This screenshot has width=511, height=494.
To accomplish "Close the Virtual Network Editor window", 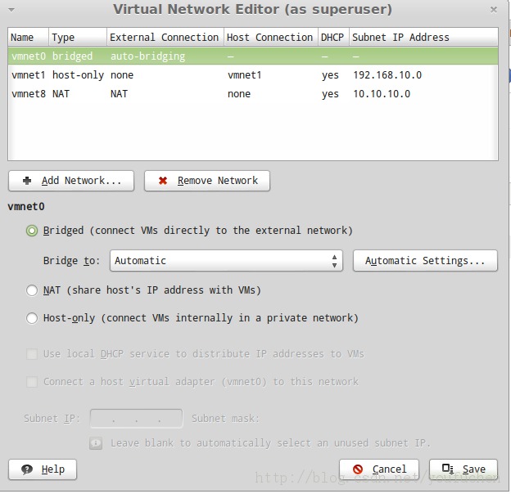I will coord(494,10).
